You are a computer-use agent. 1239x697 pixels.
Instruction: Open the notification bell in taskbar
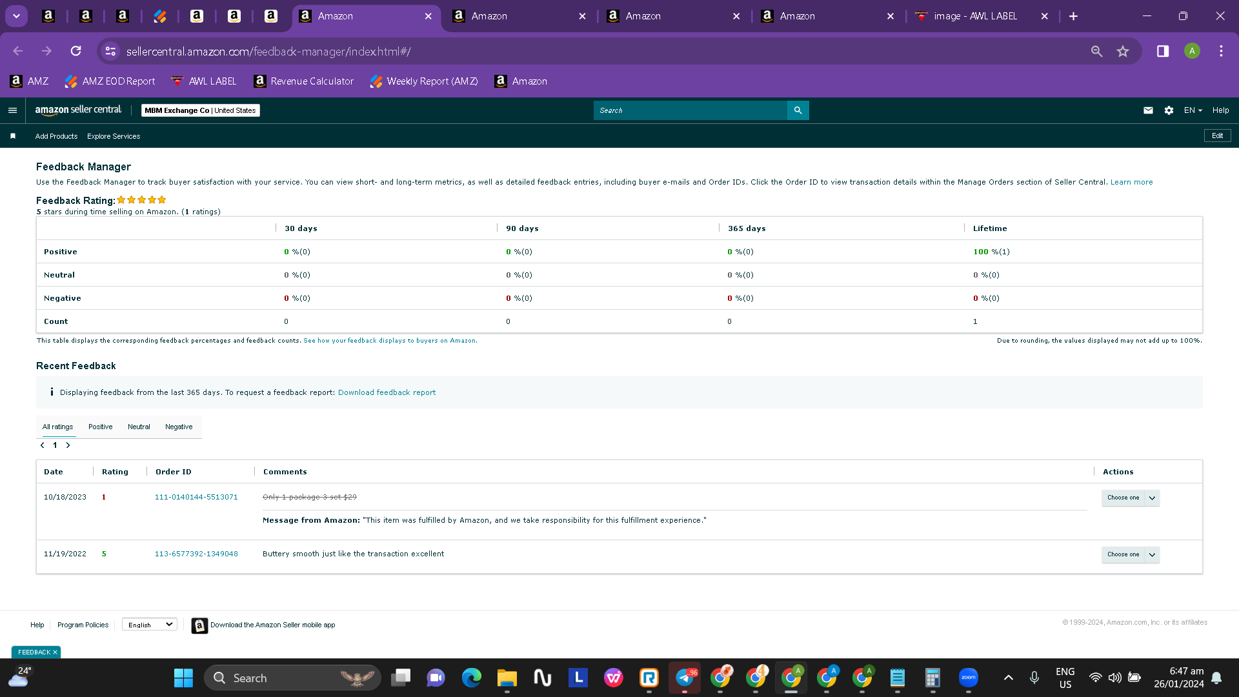tap(1216, 678)
